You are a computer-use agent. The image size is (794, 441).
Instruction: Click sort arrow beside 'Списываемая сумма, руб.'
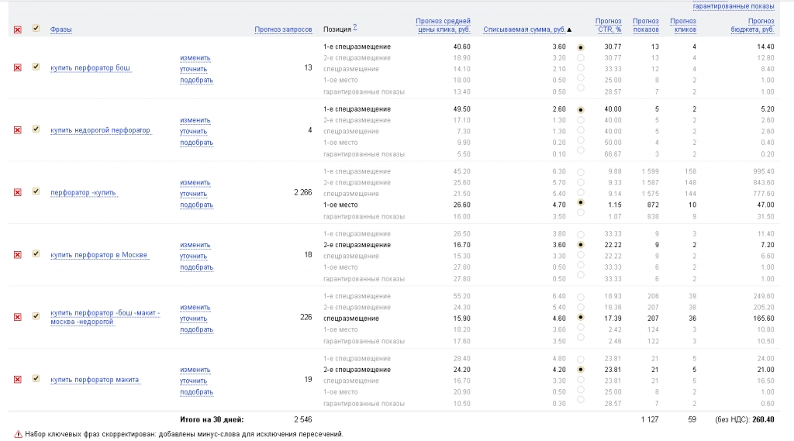click(569, 30)
